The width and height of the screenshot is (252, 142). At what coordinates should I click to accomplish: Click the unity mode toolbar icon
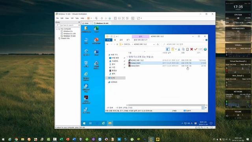point(127,19)
